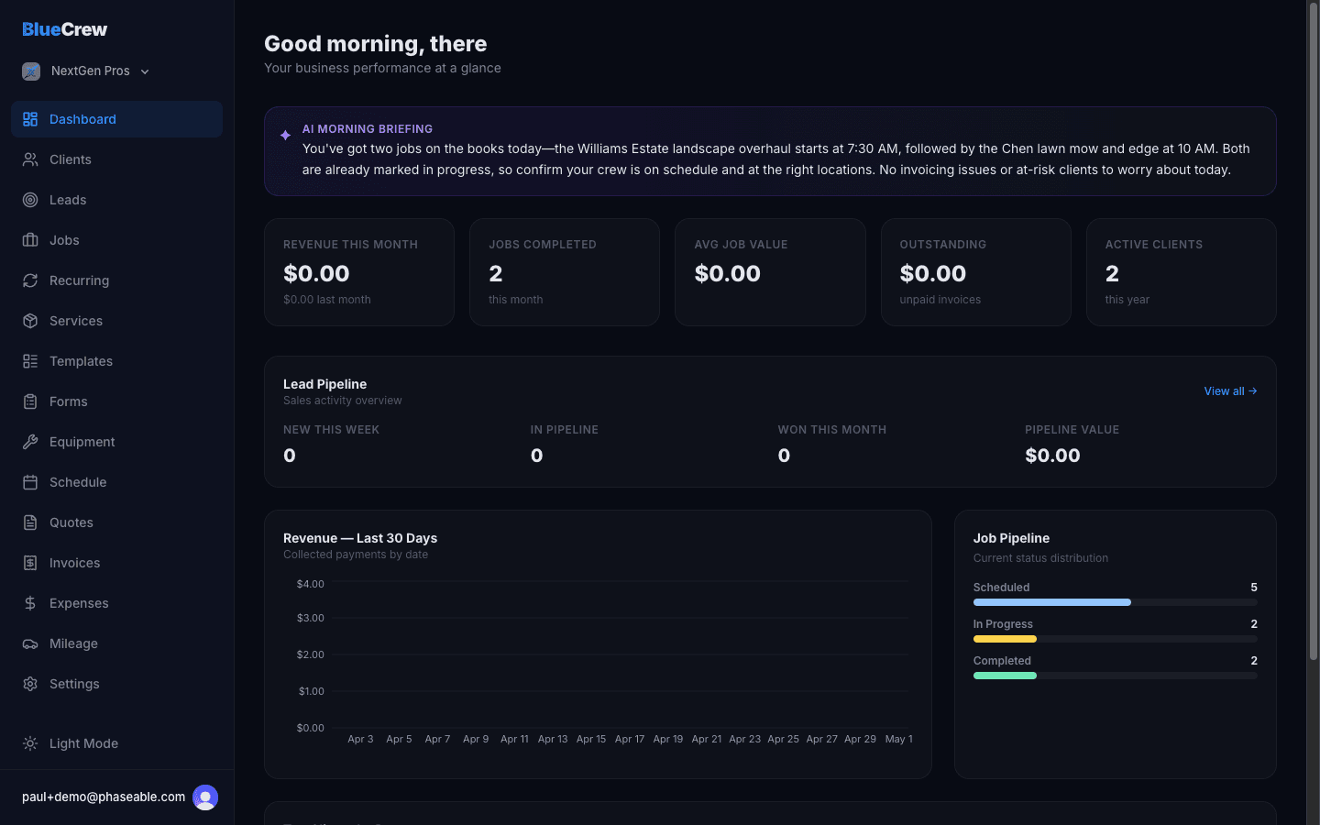Click the Scheduled blue progress bar
This screenshot has height=825, width=1320.
pyautogui.click(x=1052, y=602)
